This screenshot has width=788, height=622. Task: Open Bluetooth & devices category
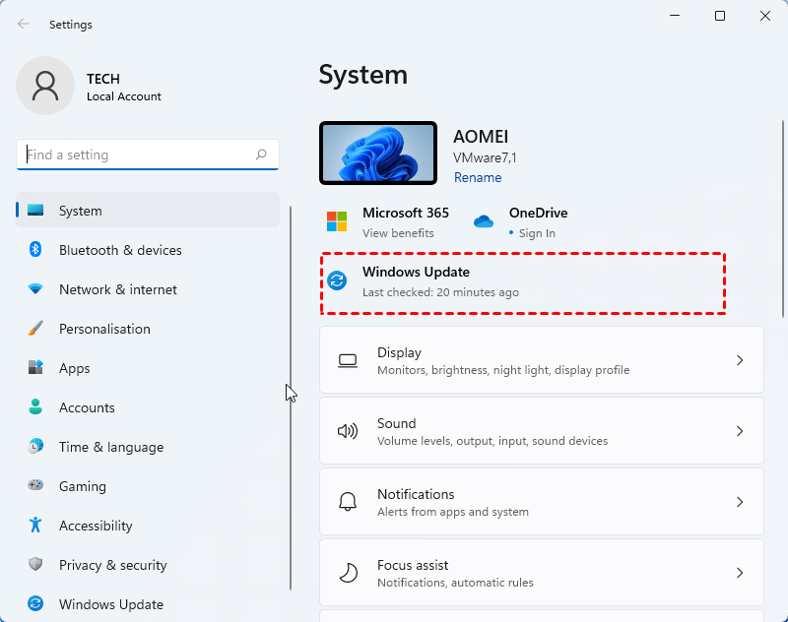click(120, 250)
